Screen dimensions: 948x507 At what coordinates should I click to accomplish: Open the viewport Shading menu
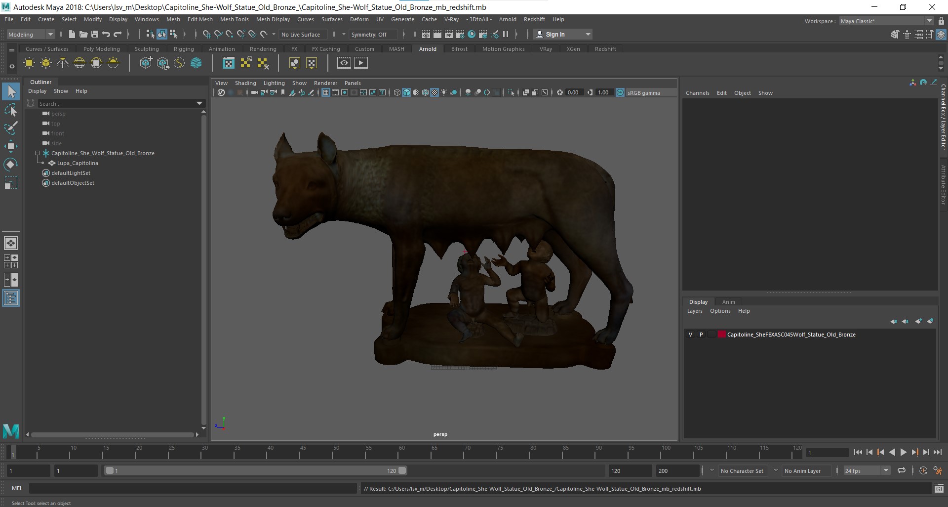(245, 83)
